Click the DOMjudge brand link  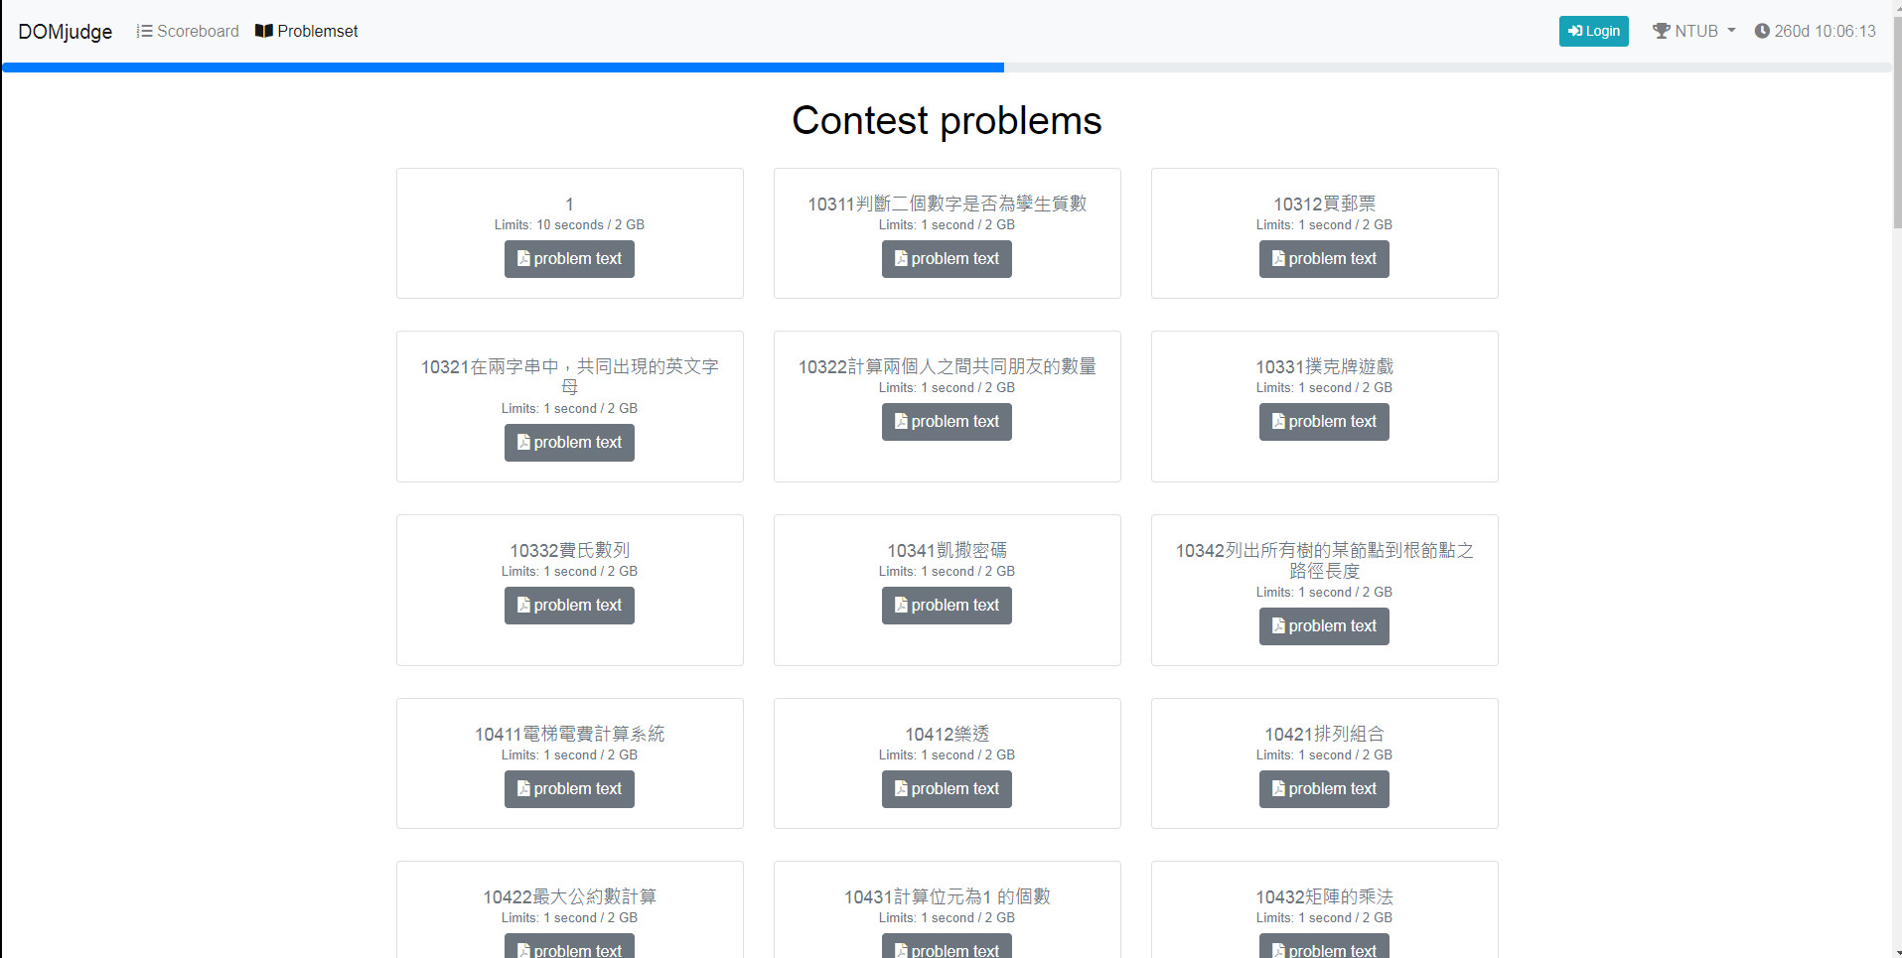click(x=66, y=32)
